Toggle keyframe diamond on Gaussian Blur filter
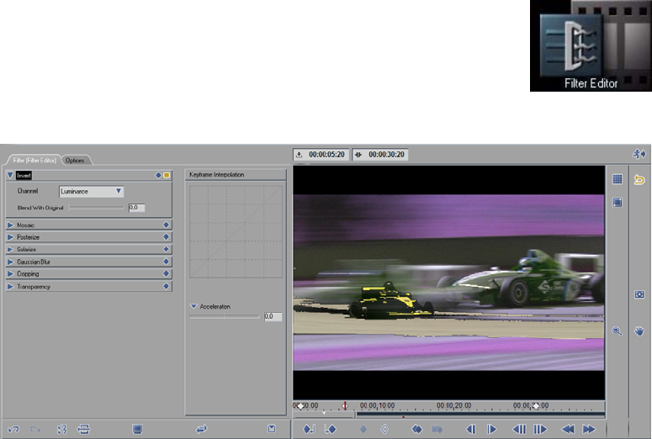The image size is (652, 439). pos(167,262)
